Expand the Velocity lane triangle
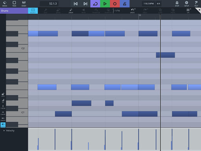This screenshot has width=201, height=151. [x=4, y=131]
